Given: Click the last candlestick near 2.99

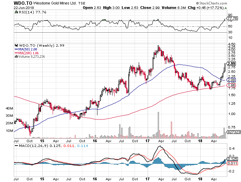Looking at the screenshot, I should (x=225, y=67).
